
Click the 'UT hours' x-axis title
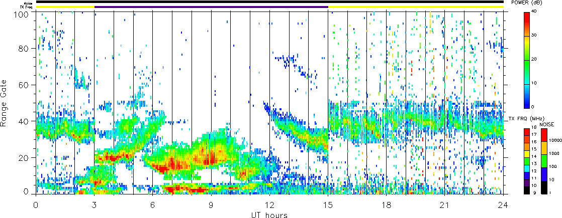(x=270, y=215)
